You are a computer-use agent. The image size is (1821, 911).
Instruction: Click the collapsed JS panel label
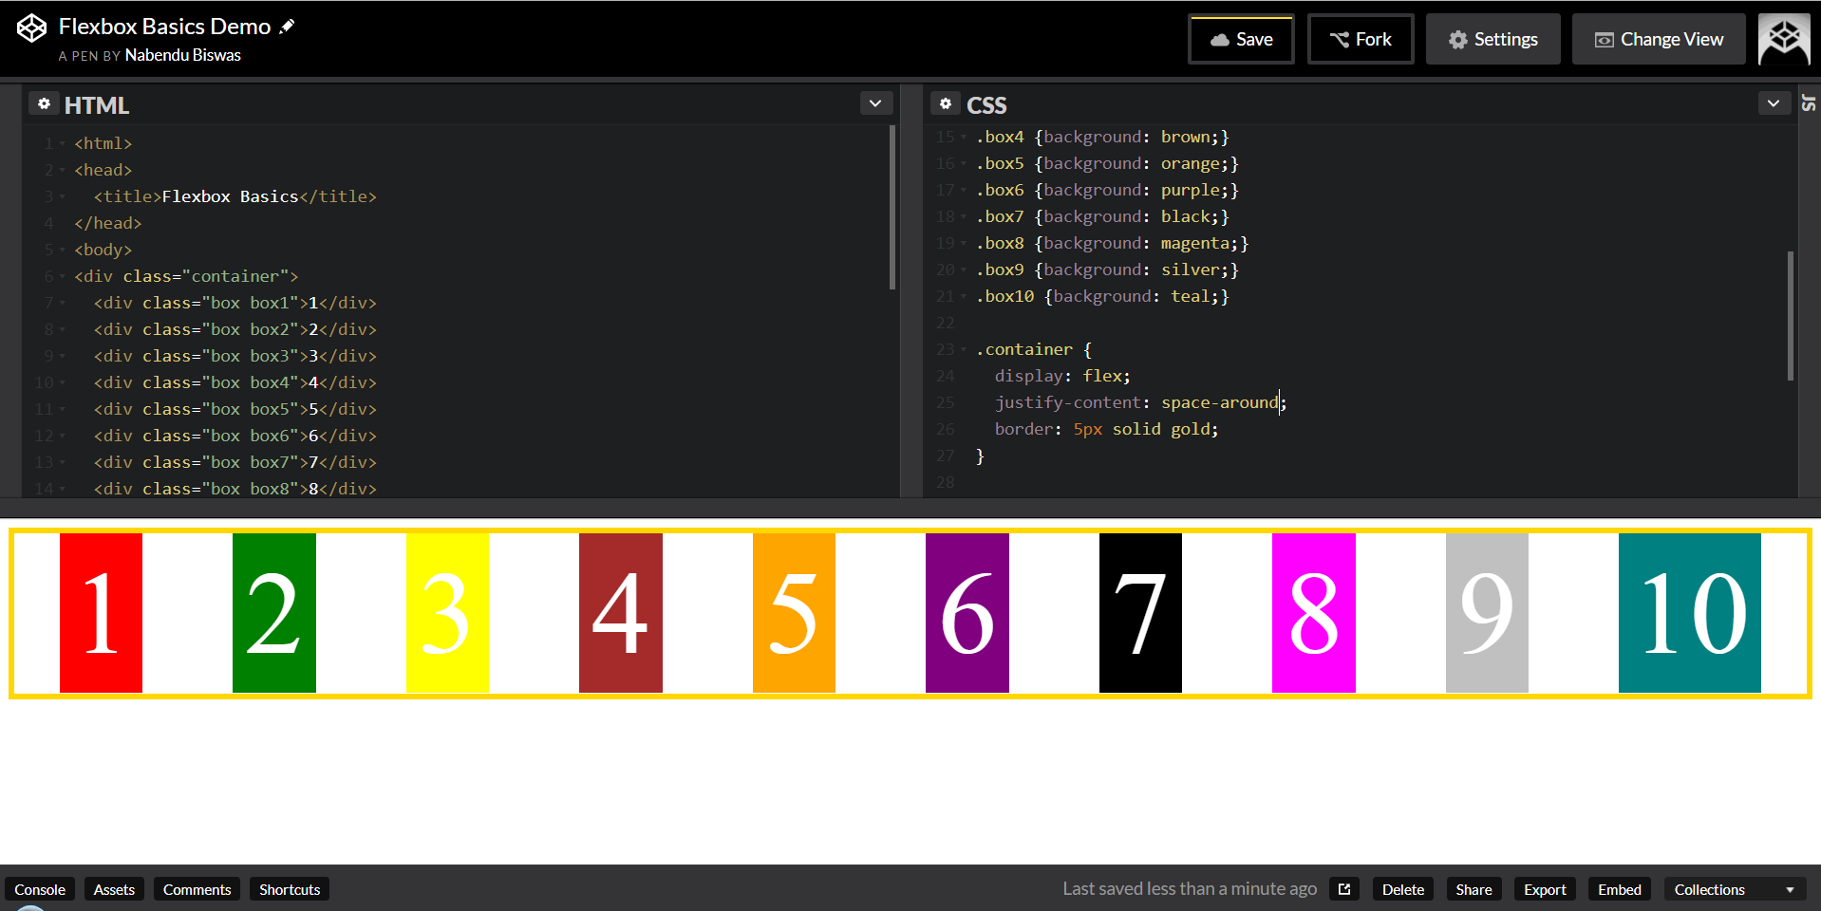click(x=1809, y=102)
